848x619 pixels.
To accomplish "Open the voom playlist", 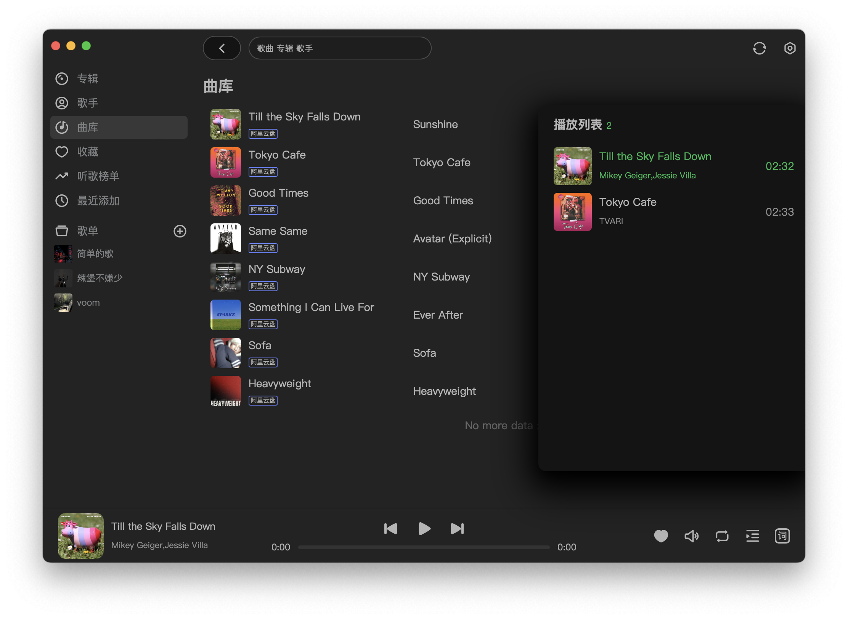I will 88,303.
